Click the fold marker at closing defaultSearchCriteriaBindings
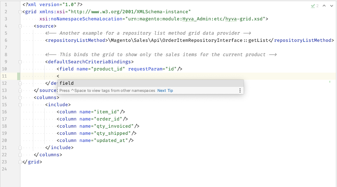The height and width of the screenshot is (187, 337). point(20,83)
